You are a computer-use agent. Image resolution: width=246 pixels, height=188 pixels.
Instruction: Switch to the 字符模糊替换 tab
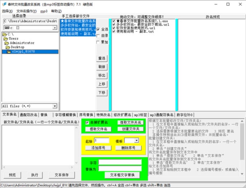pyautogui.click(x=65, y=115)
